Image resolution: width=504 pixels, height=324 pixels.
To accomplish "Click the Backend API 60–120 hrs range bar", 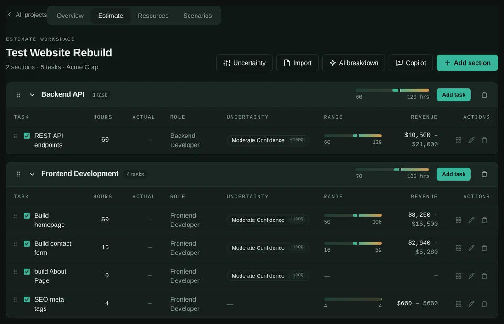I will [392, 90].
